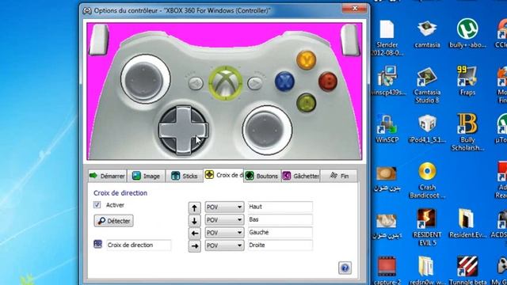Open the winscp439 setup desktop file

pos(387,81)
